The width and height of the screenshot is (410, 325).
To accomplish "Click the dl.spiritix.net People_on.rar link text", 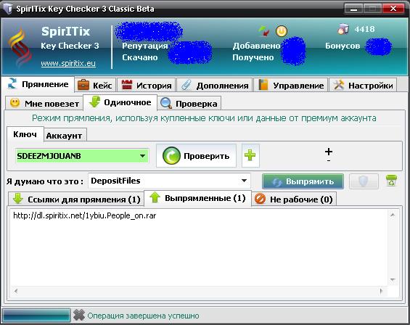I will [x=85, y=215].
